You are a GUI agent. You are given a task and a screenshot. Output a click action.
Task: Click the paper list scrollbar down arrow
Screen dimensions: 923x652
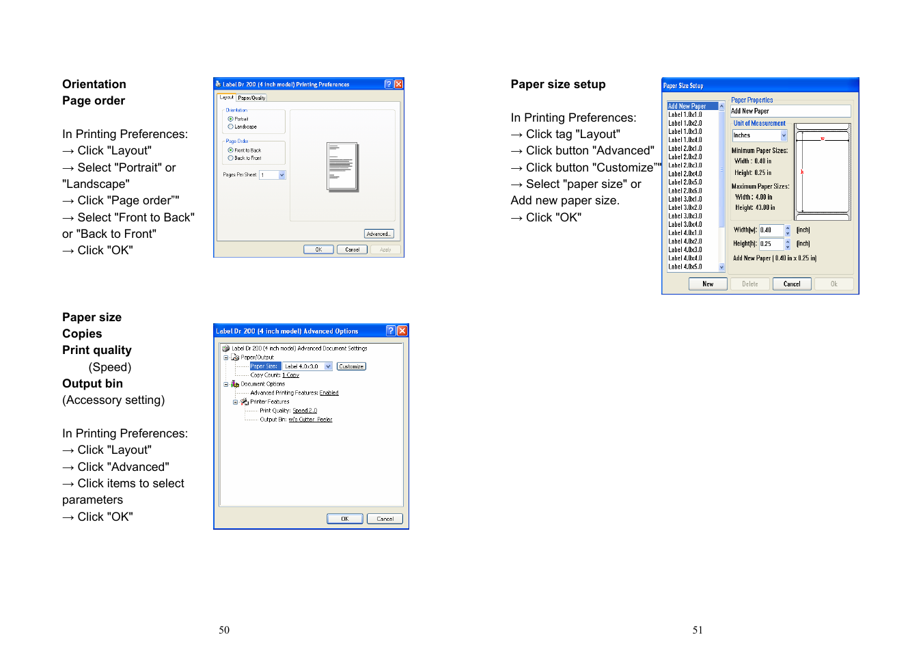click(x=721, y=267)
